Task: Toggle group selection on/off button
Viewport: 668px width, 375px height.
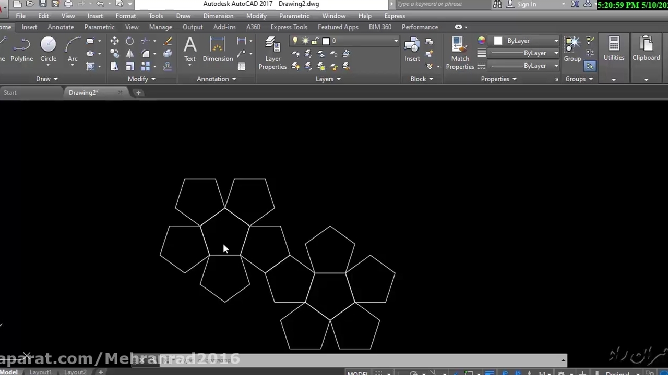Action: (x=590, y=66)
